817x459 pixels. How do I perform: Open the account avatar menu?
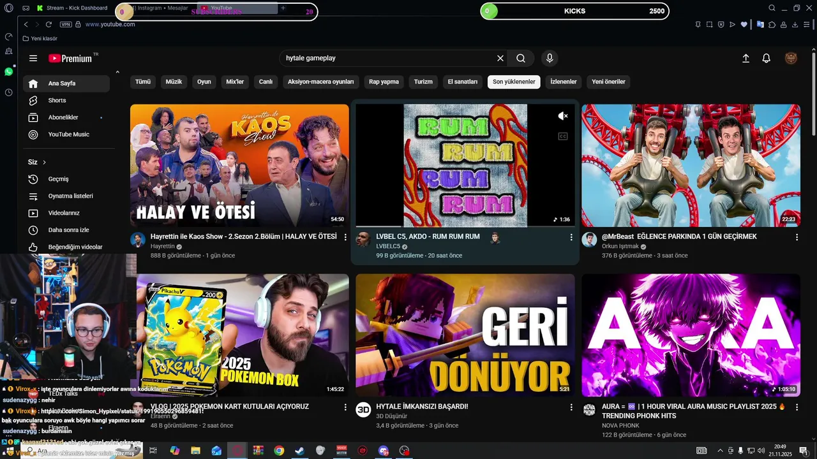(x=791, y=58)
